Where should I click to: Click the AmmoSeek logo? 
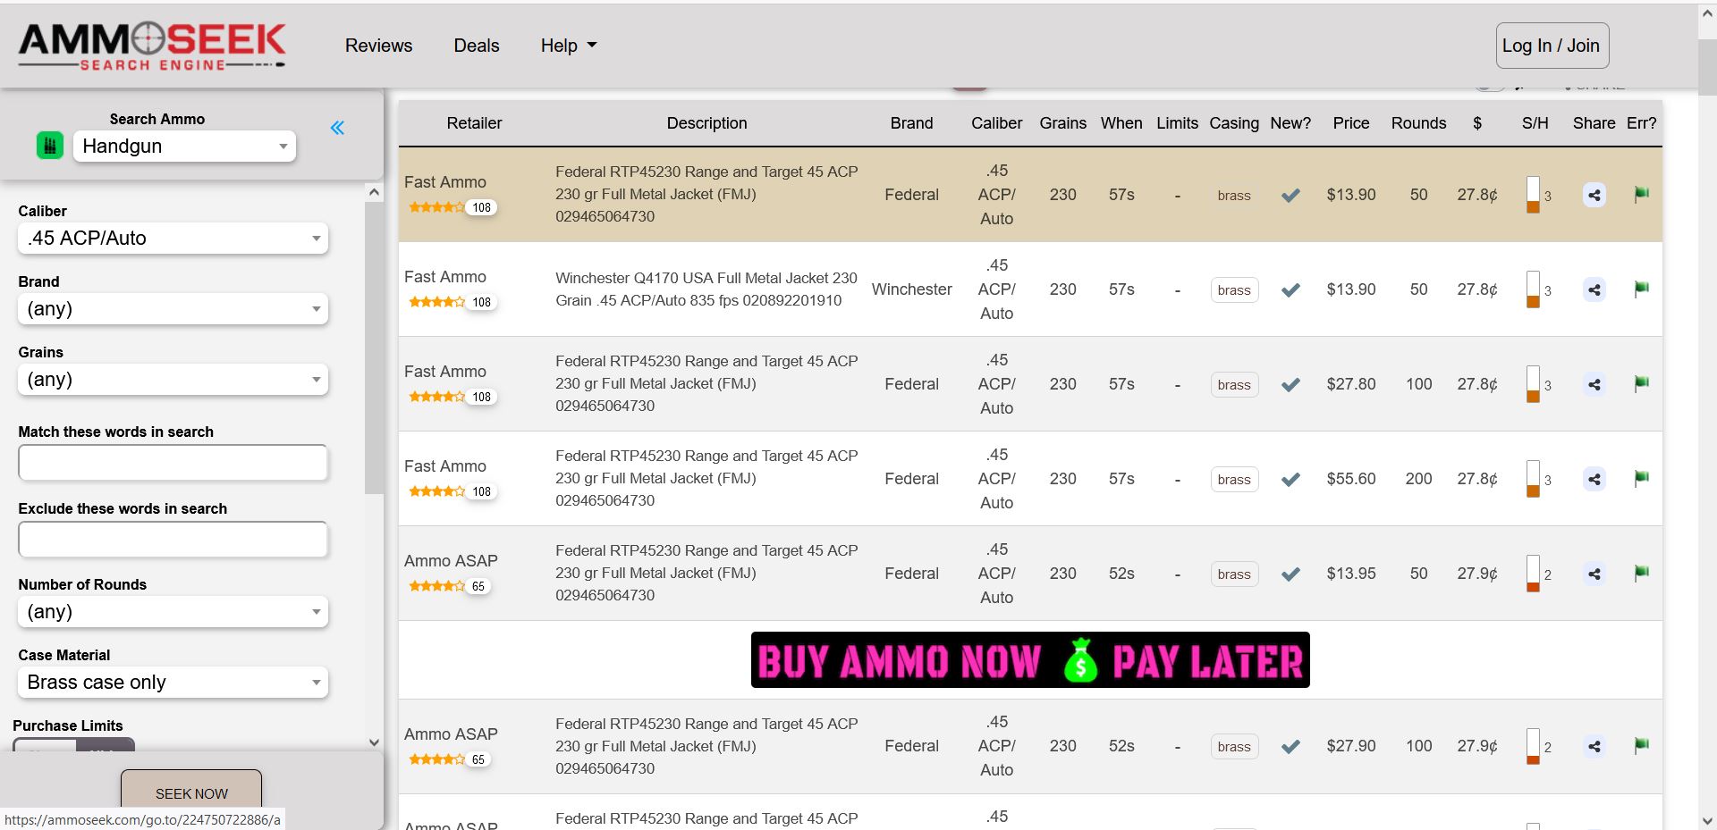point(152,46)
